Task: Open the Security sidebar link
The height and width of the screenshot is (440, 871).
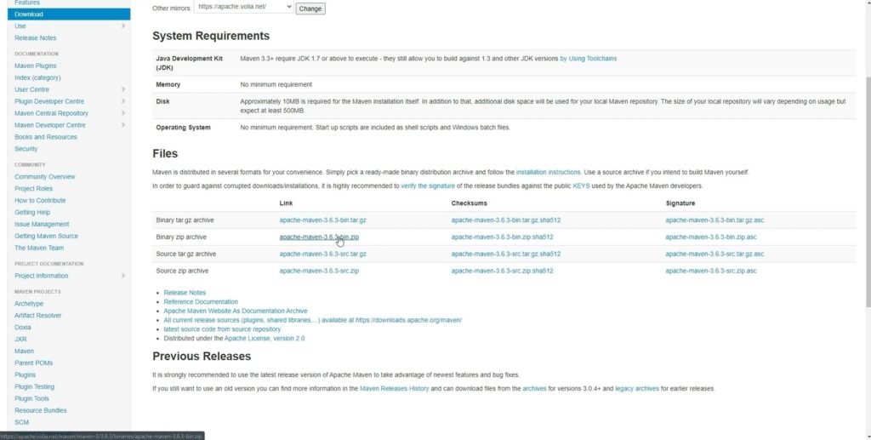Action: 26,149
